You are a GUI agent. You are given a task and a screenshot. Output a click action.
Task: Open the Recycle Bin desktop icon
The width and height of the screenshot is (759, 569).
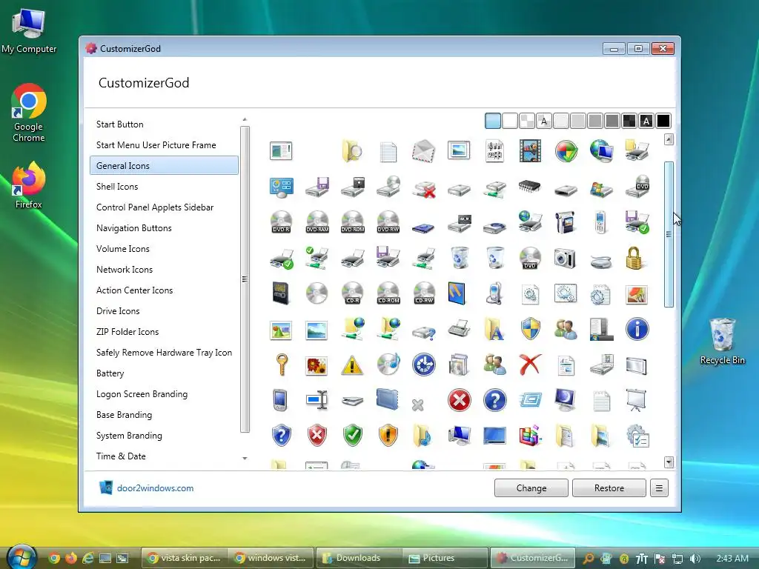pos(722,341)
